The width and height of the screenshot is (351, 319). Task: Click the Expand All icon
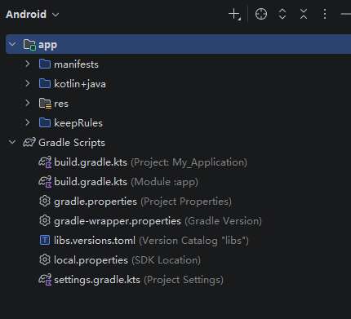[282, 14]
